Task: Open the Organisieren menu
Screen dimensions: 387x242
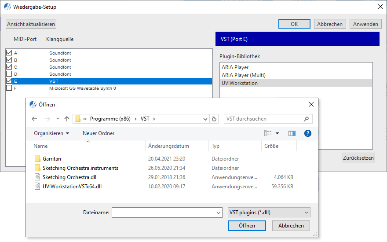Action: click(51, 133)
